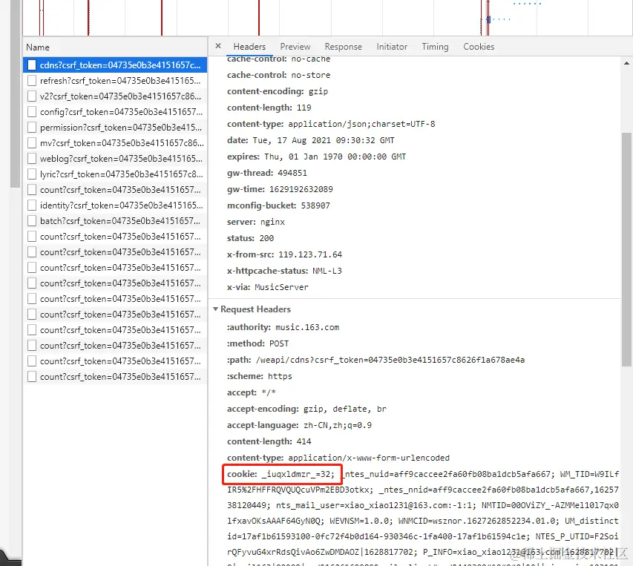Click the x-from-src value 119.123.71.64

click(x=310, y=254)
